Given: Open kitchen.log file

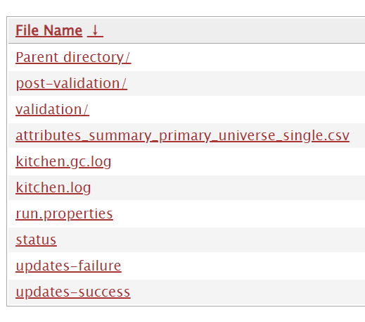Looking at the screenshot, I should tap(53, 188).
